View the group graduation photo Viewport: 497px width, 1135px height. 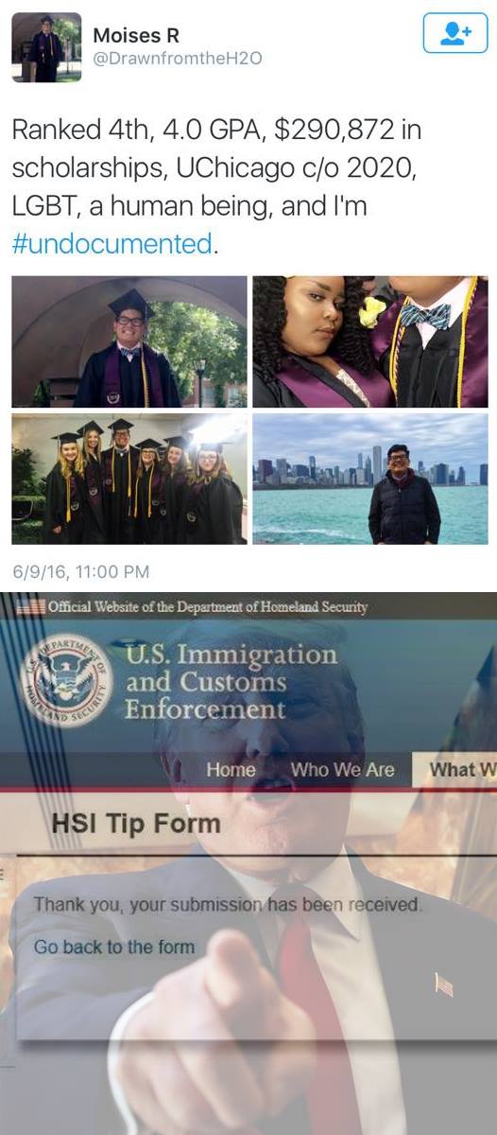point(129,479)
